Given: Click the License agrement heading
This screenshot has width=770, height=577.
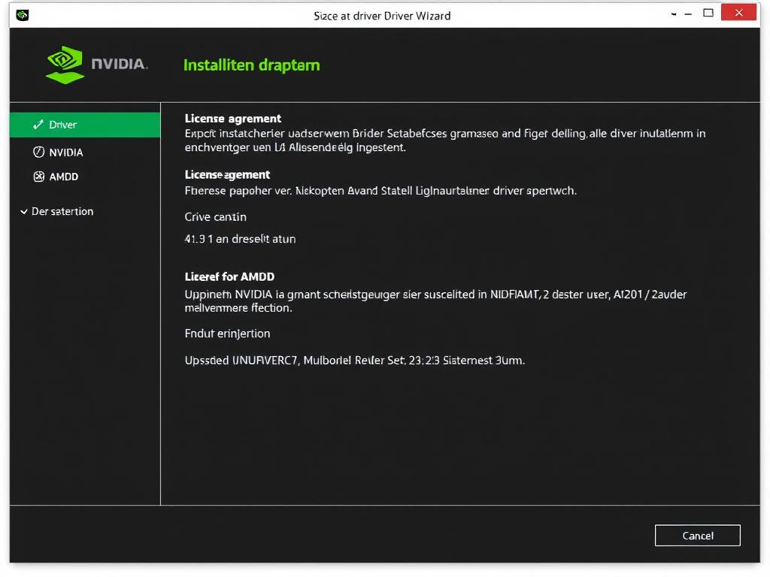Looking at the screenshot, I should (x=233, y=118).
